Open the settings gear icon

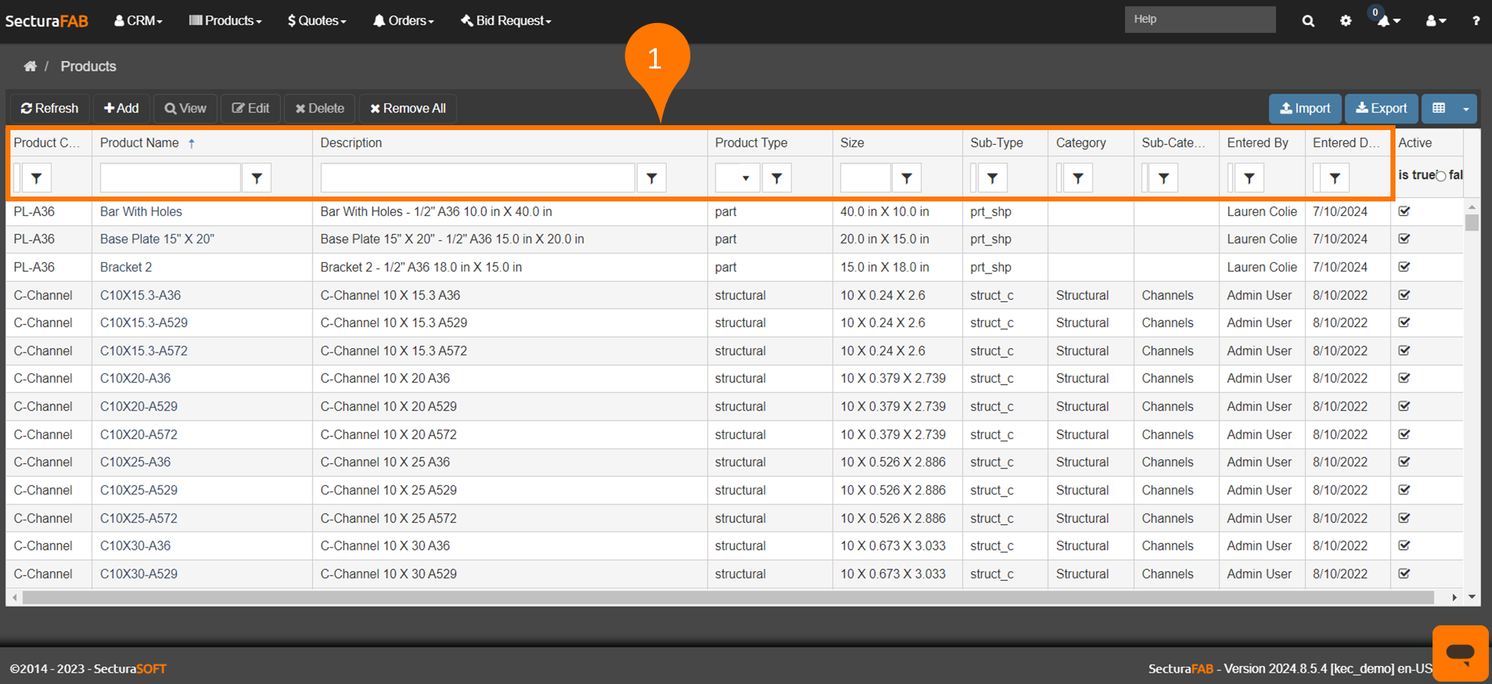pyautogui.click(x=1345, y=21)
